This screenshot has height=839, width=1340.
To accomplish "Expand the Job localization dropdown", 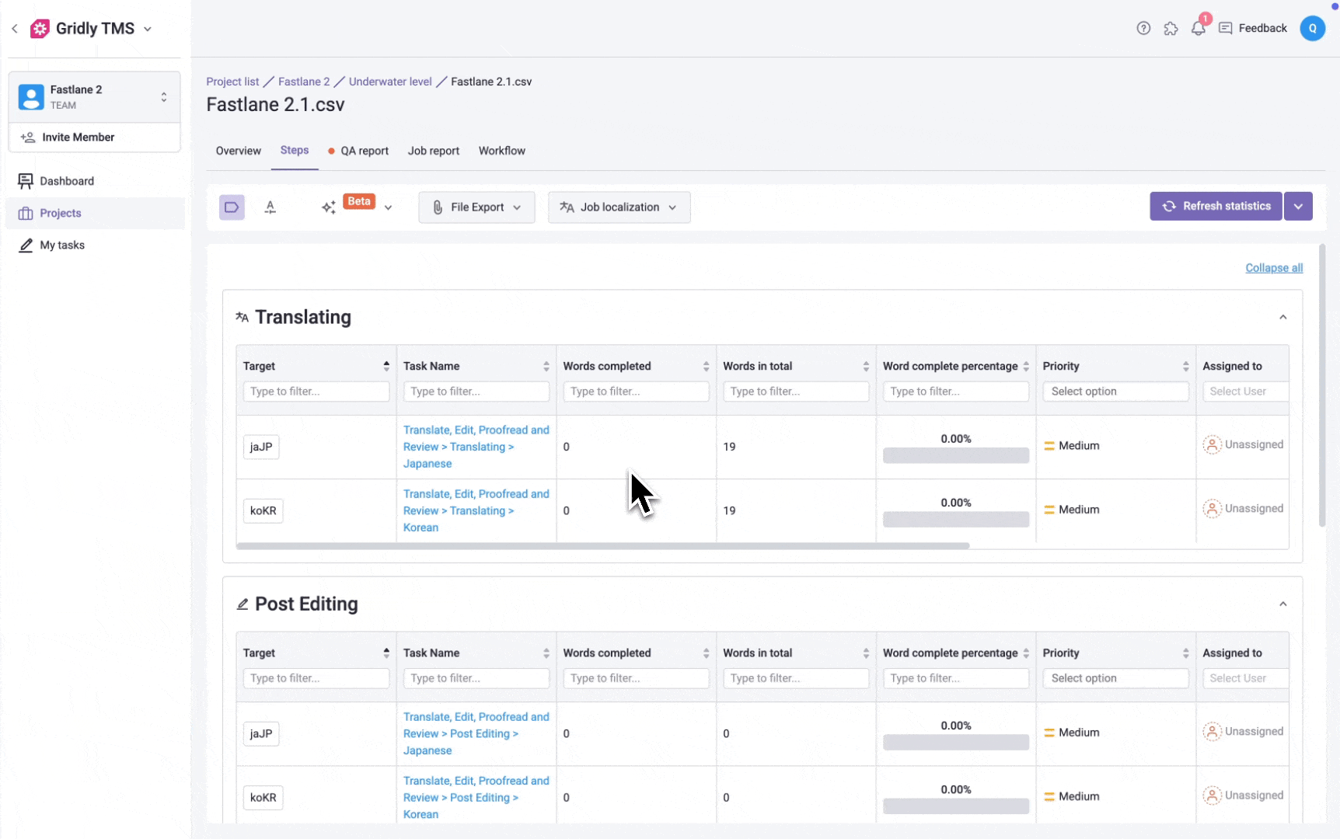I will click(x=619, y=207).
